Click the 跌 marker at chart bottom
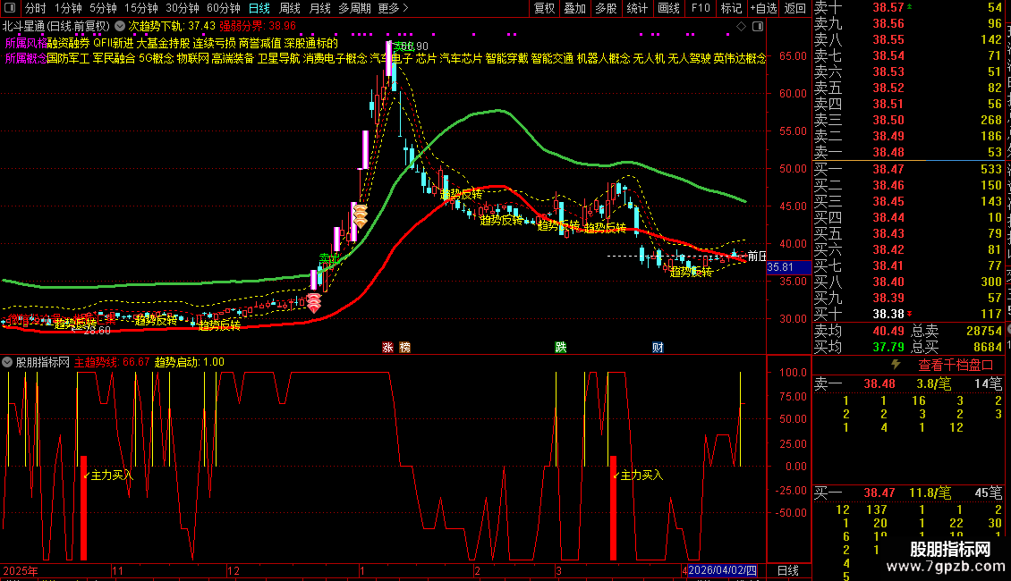 coord(561,347)
